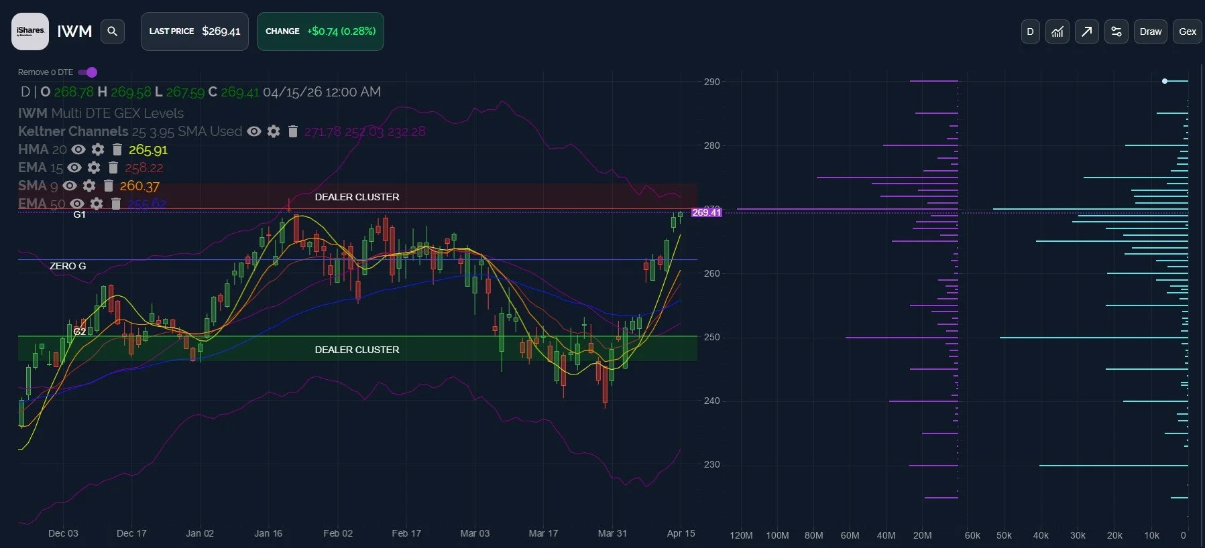Click the CHANGE +$0.74 box
The width and height of the screenshot is (1205, 548).
[321, 31]
